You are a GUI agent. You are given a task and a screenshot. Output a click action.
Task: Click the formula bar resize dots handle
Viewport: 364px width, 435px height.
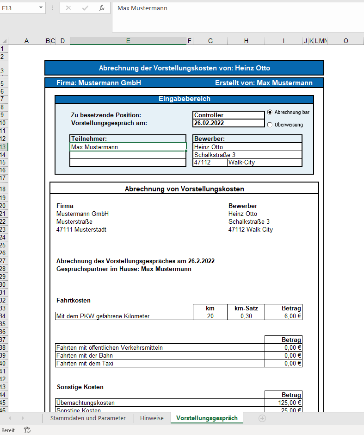[52, 8]
